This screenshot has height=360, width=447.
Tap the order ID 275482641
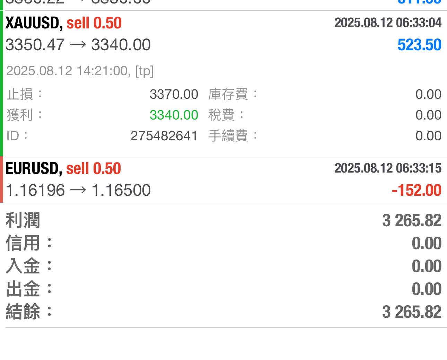164,136
